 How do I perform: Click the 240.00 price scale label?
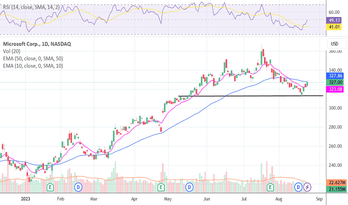coord(335,165)
